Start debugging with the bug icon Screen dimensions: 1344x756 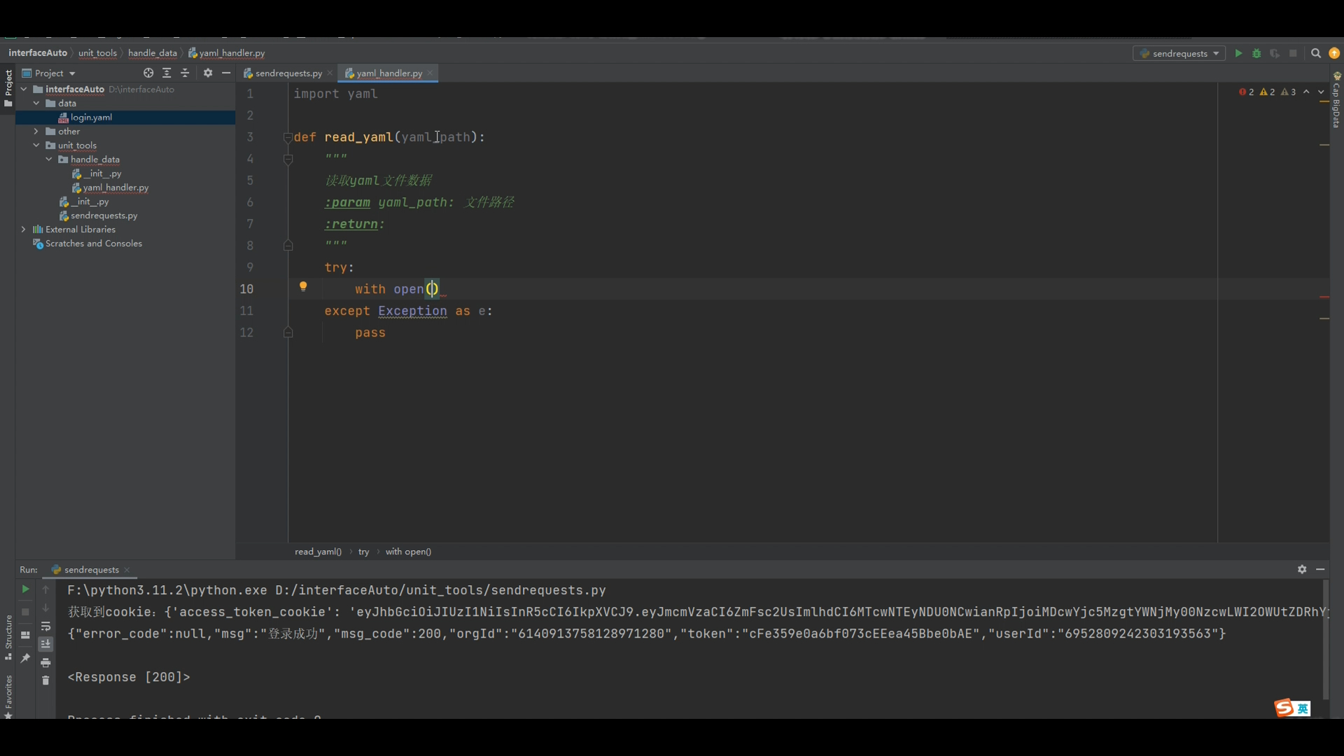(1256, 53)
